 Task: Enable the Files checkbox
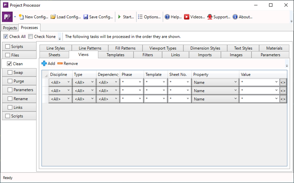pyautogui.click(x=8, y=55)
